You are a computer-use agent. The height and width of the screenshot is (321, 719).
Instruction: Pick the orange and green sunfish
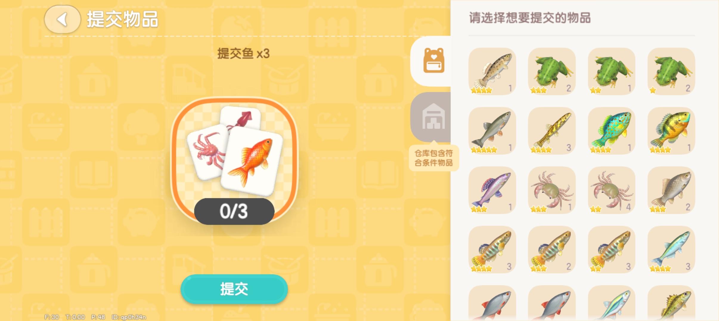click(x=671, y=131)
